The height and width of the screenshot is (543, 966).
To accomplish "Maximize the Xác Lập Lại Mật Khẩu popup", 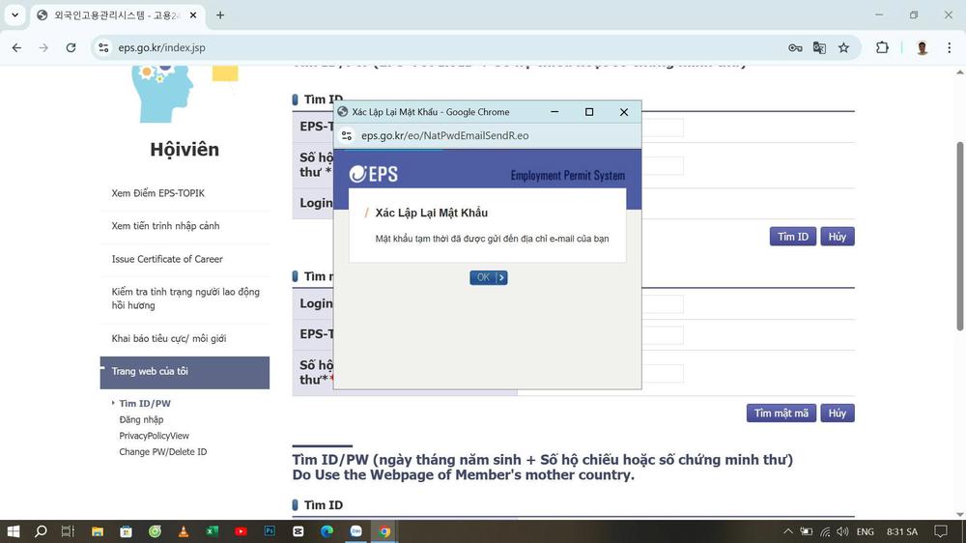I will (589, 111).
